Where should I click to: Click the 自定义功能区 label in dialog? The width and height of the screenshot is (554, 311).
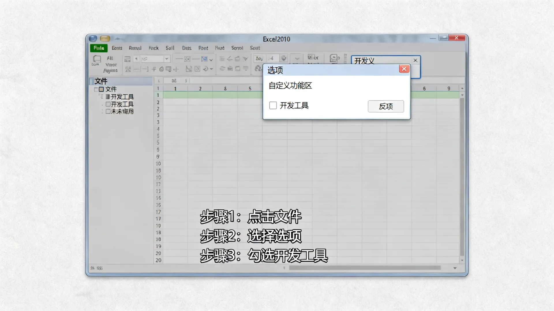tap(290, 86)
